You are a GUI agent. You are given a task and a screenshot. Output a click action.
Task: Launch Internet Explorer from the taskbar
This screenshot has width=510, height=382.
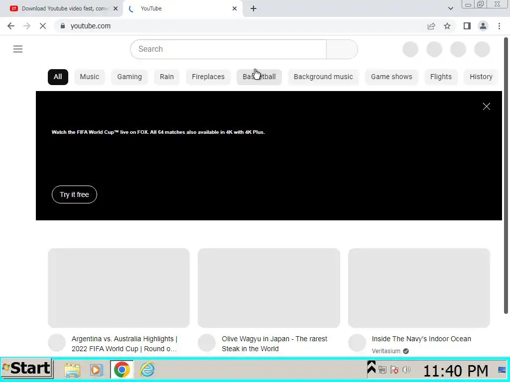tap(147, 370)
